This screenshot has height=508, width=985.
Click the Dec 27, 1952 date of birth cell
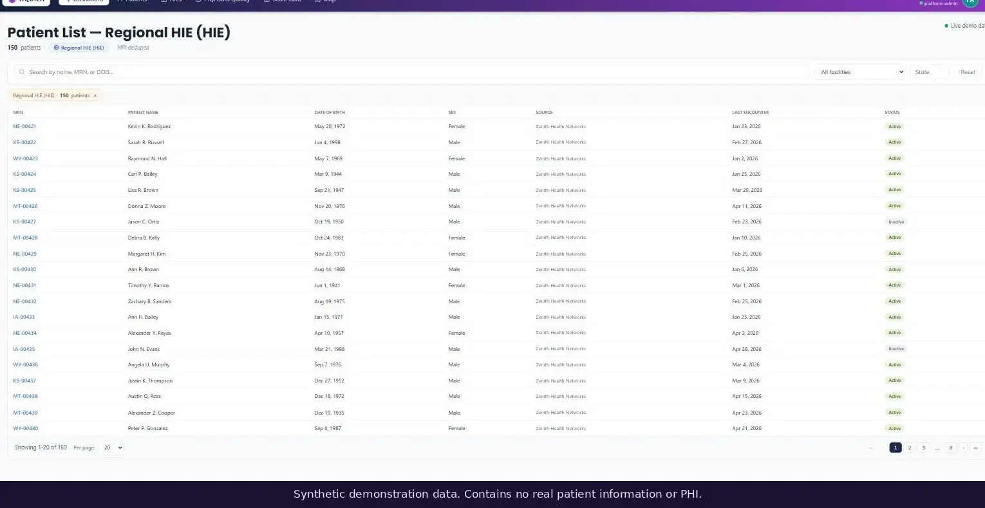point(329,381)
